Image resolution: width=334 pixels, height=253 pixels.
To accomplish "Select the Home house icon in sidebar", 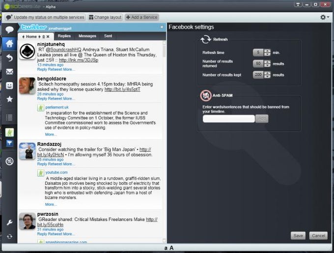I will coord(9,44).
